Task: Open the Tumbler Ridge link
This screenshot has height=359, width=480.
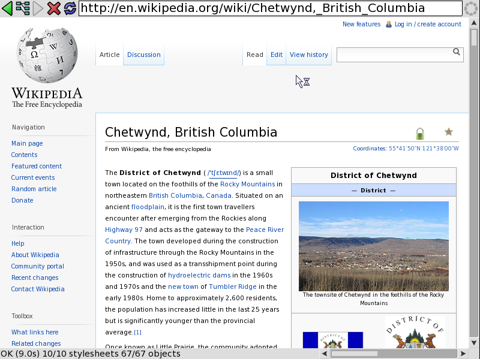Action: coord(233,286)
